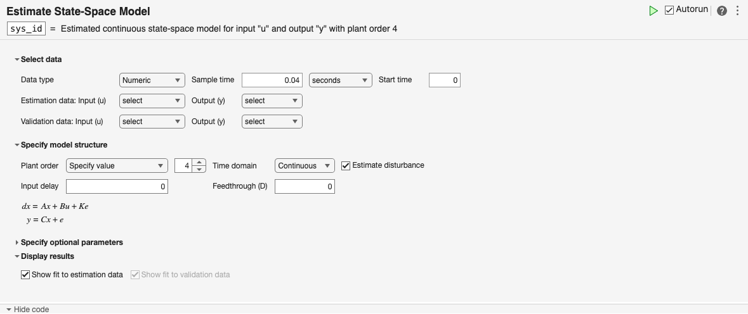Open the seconds time unit dropdown
This screenshot has width=748, height=314.
[x=339, y=80]
